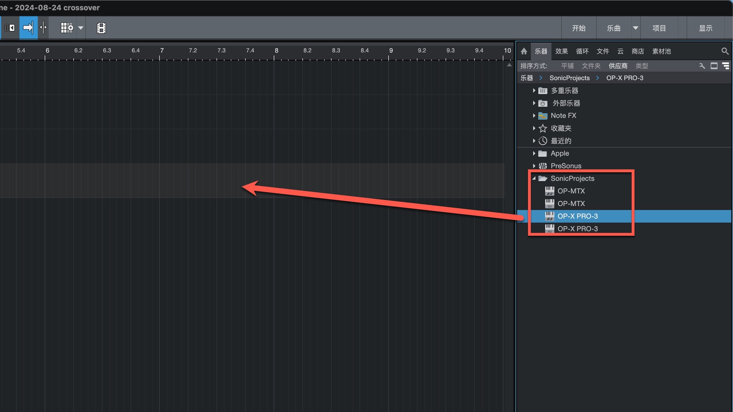Click bar 8 on the timeline ruler
Image resolution: width=733 pixels, height=412 pixels.
click(276, 51)
